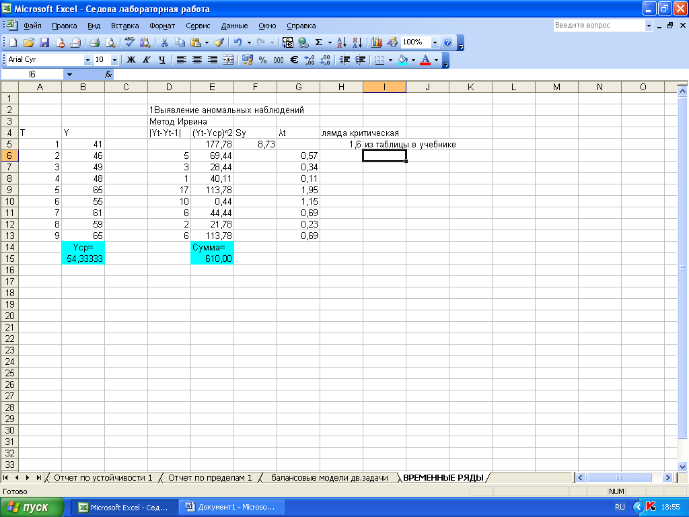Cut the selection with the scissors icon
The image size is (689, 517).
(164, 42)
